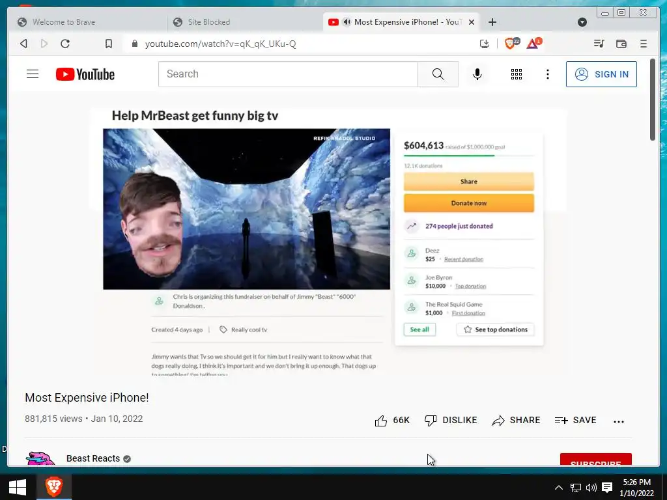
Task: Switch to Welcome to Brave tab
Action: (88, 22)
